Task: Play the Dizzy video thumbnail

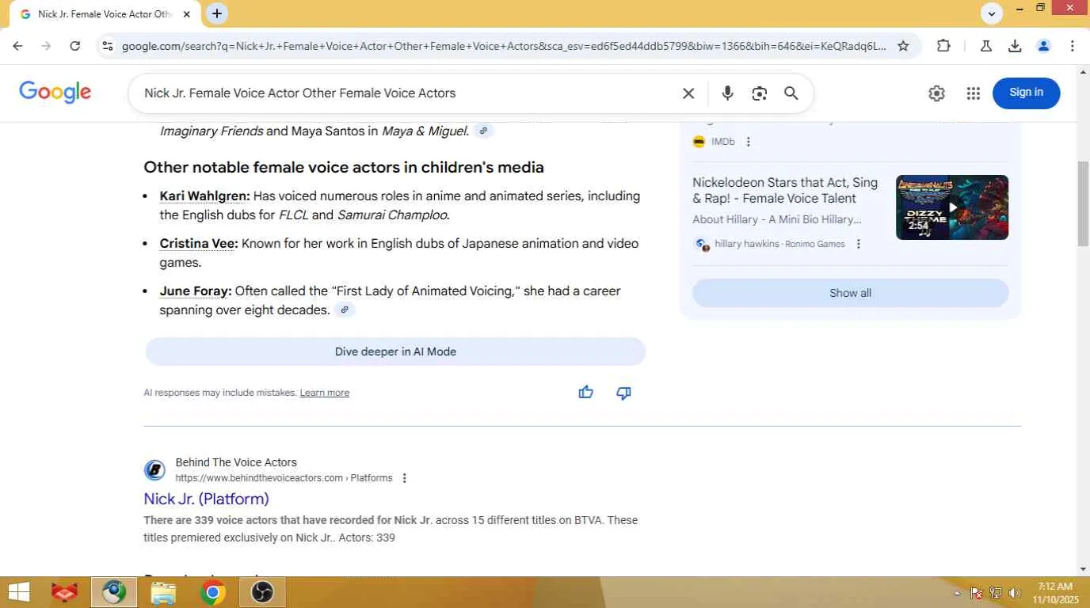Action: tap(952, 207)
